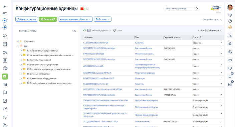Viewport: 235px width, 127px height.
Task: Open the phone icon in right panel
Action: coord(230,35)
